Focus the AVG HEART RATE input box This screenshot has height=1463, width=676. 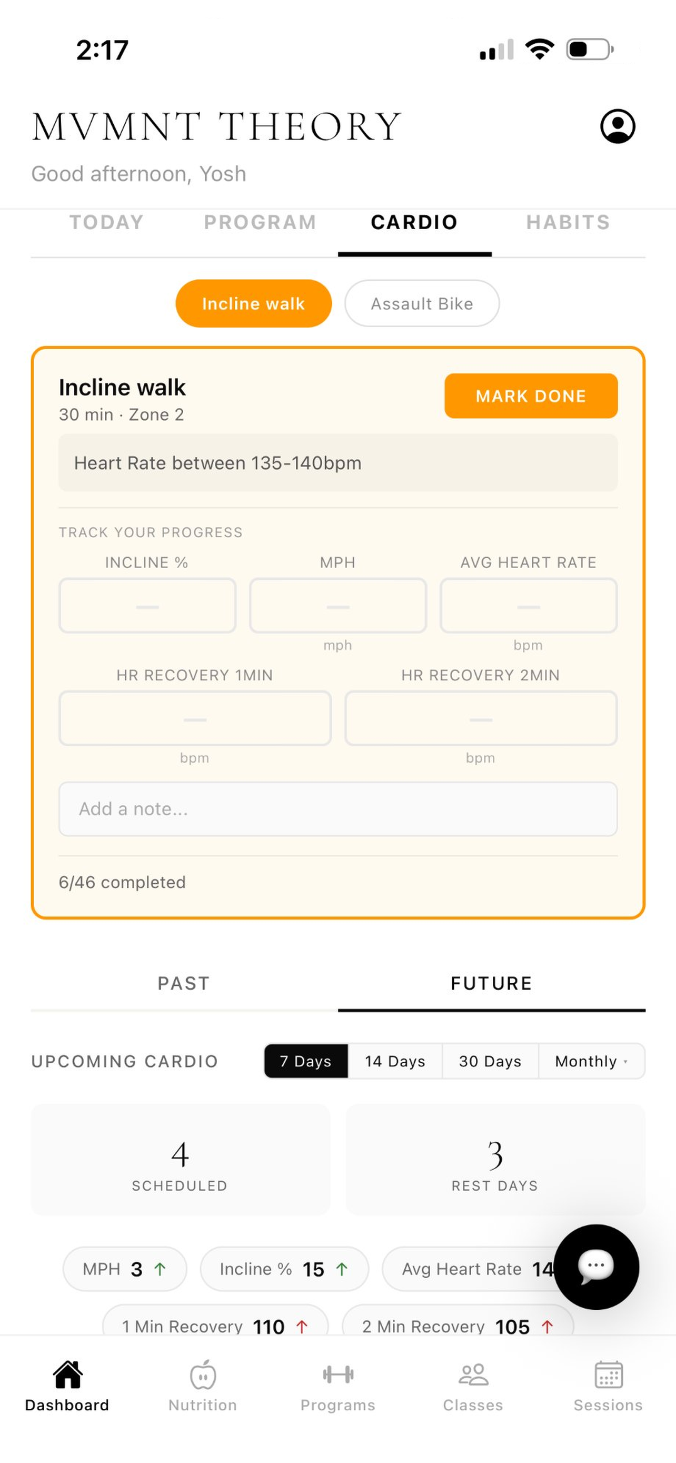click(x=529, y=606)
